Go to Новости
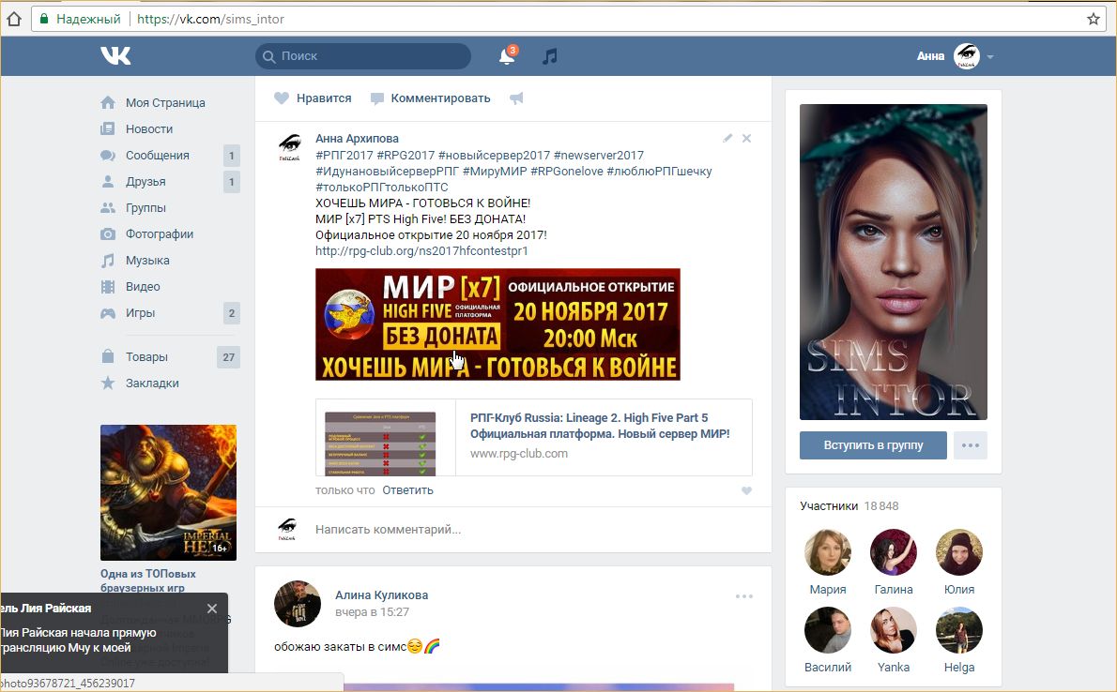This screenshot has height=692, width=1117. 149,128
